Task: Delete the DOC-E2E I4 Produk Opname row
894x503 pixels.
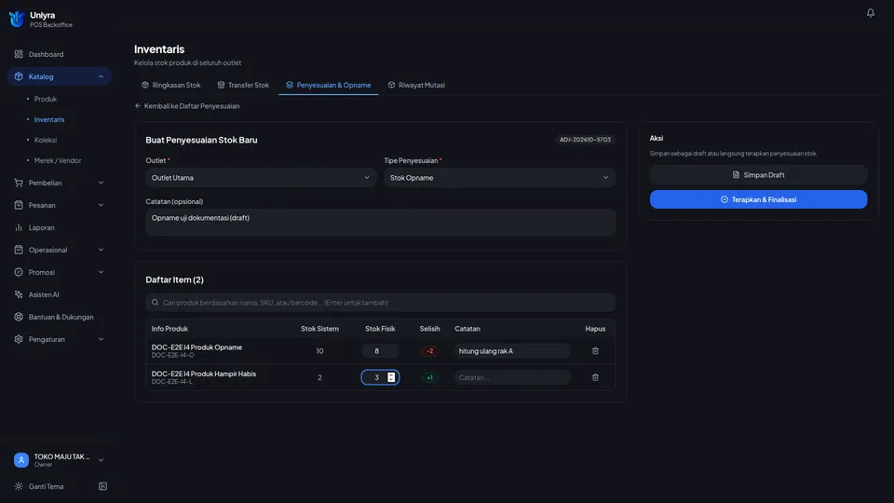Action: [595, 351]
